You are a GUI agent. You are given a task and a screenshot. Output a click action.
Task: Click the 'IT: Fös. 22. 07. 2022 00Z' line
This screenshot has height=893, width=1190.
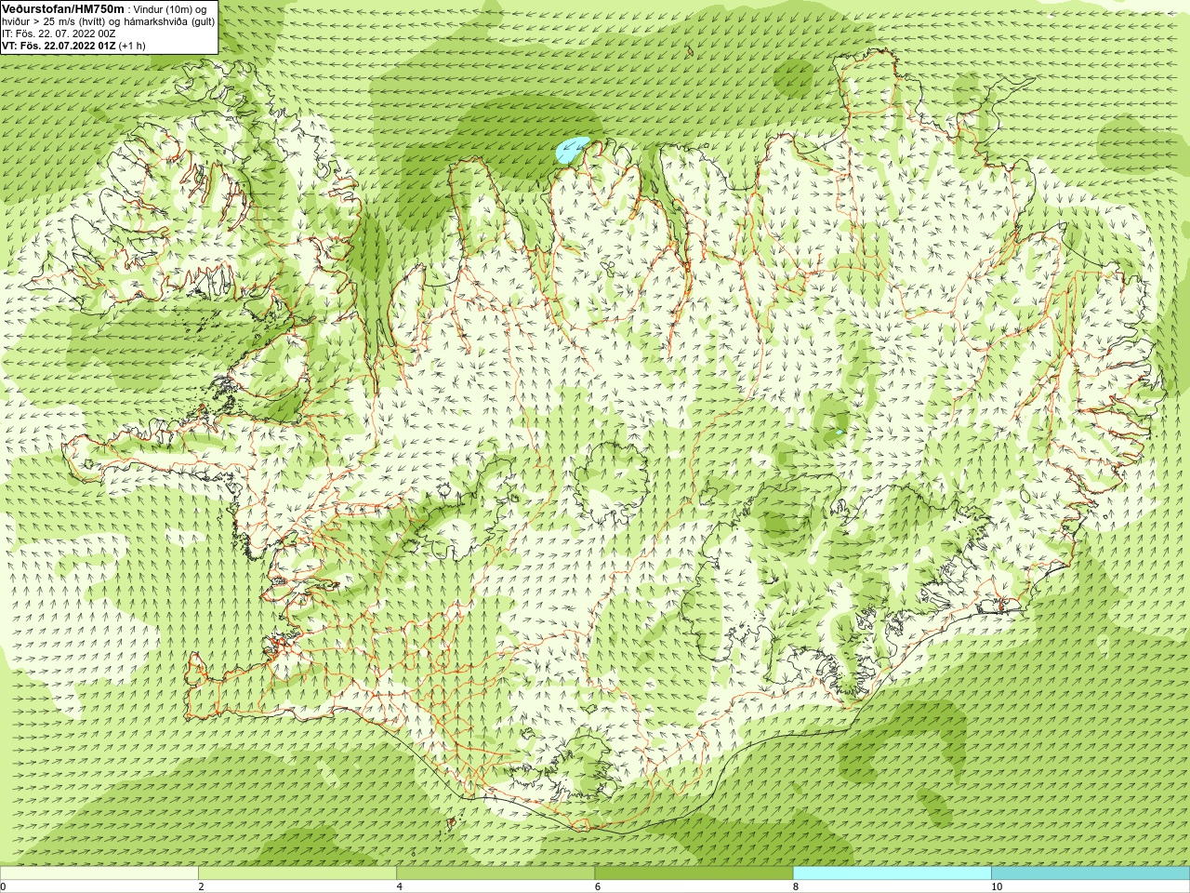(x=59, y=33)
